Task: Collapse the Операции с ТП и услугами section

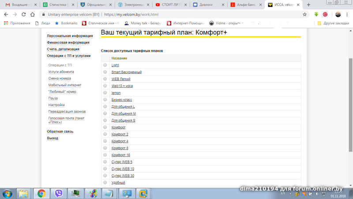Action: coord(68,56)
